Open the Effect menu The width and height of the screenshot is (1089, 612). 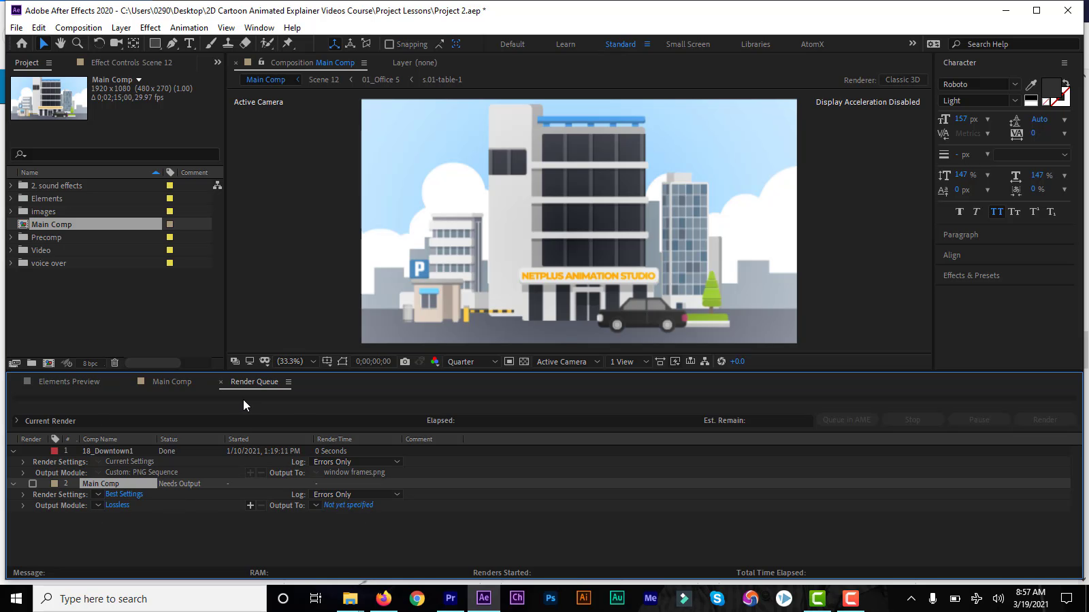pos(150,28)
